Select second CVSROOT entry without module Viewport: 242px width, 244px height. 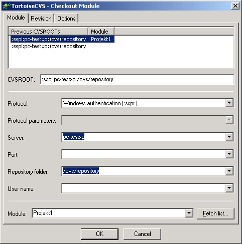pyautogui.click(x=49, y=46)
